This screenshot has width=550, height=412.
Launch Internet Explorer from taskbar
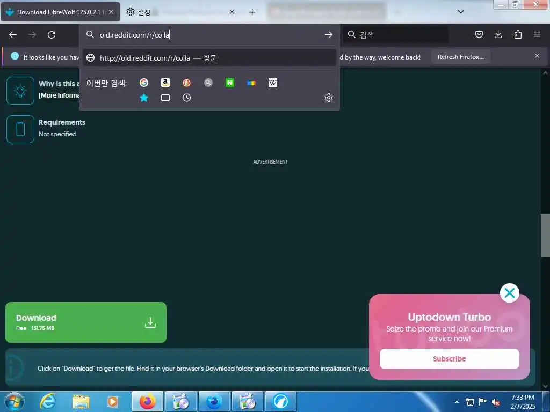coord(48,401)
